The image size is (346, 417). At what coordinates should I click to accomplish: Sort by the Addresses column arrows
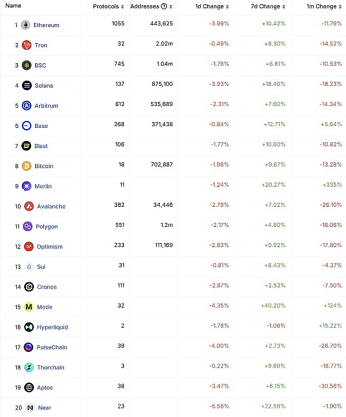172,7
